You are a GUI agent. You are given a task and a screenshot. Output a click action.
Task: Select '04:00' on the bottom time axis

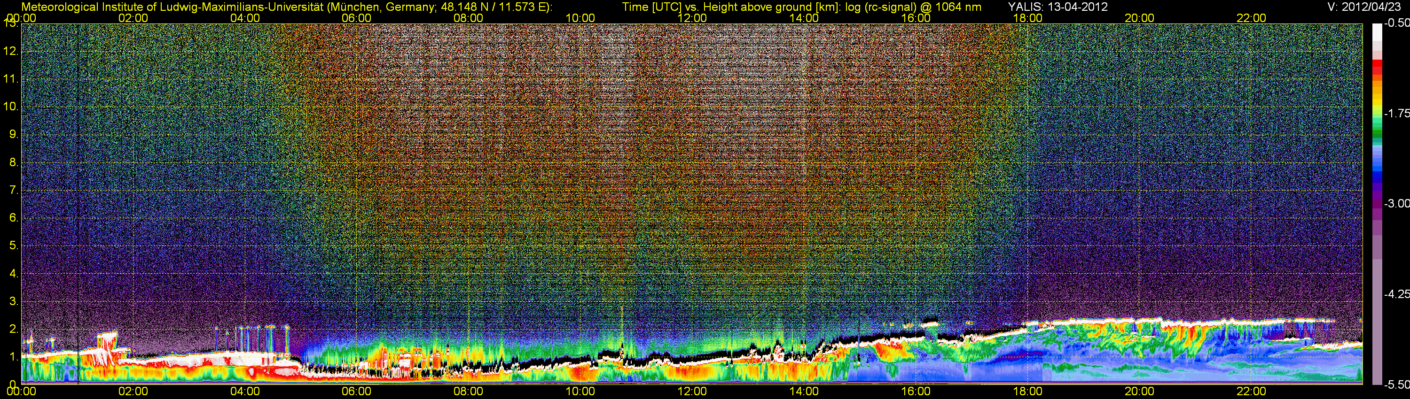click(x=245, y=391)
